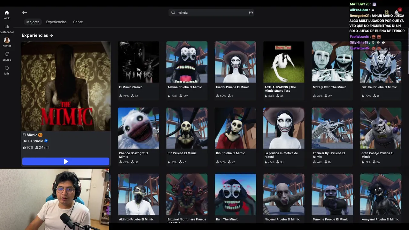
Task: Open Tenome Prueba El Mimic thumbnail
Action: pyautogui.click(x=332, y=194)
